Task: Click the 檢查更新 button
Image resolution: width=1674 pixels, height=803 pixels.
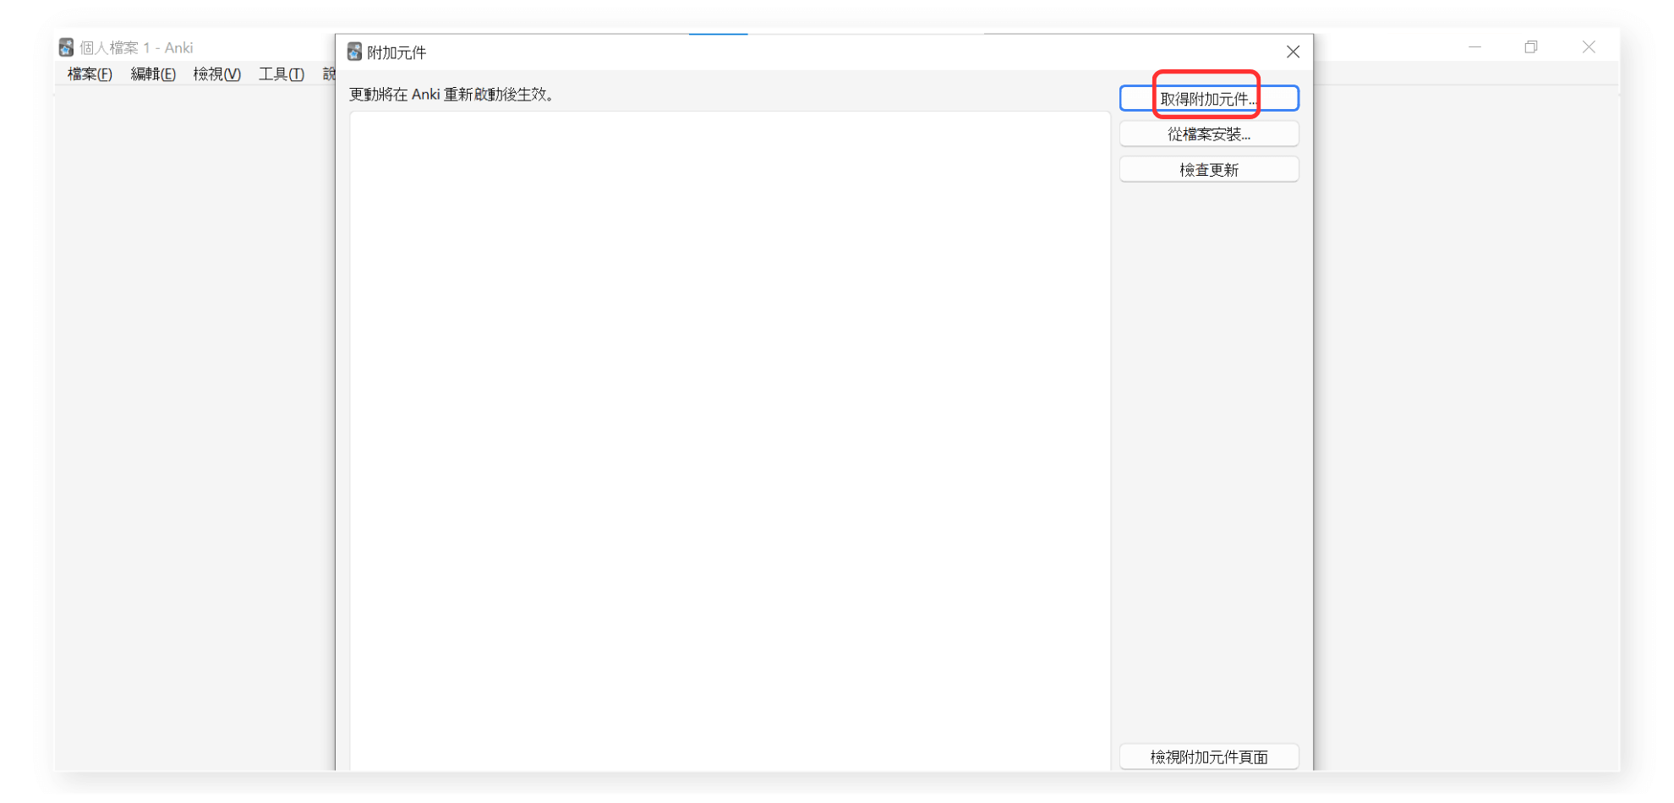Action: coord(1208,170)
